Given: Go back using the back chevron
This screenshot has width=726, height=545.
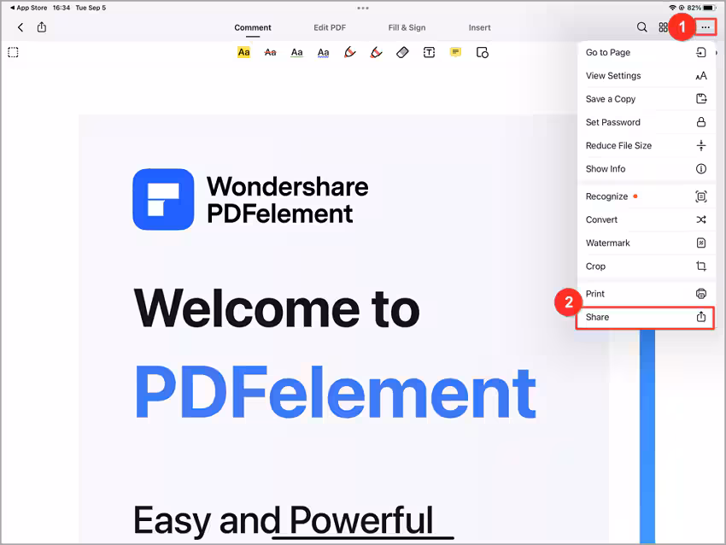Looking at the screenshot, I should (20, 27).
